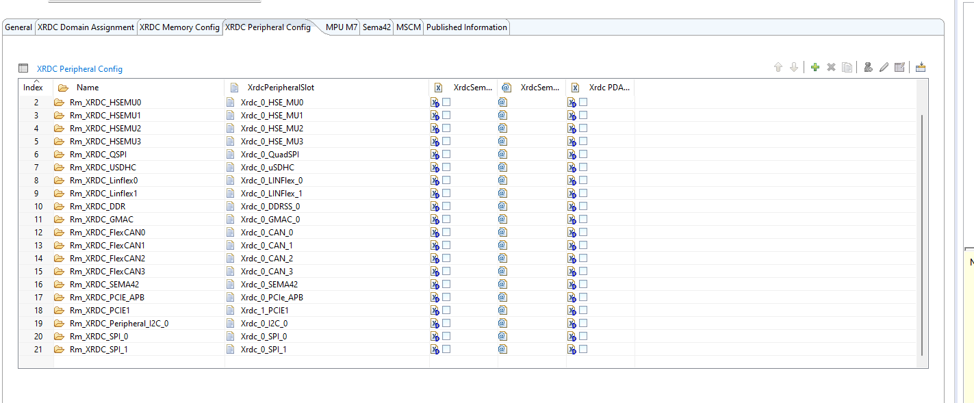Click the copy rows icon in the toolbar
Viewport: 974px width, 403px height.
847,67
